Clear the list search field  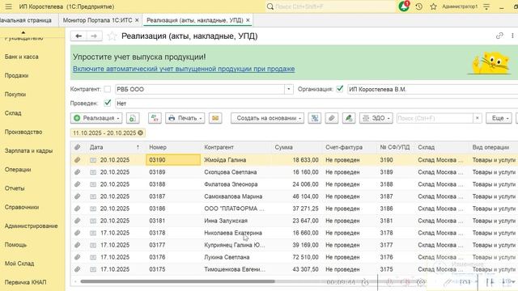(x=478, y=118)
